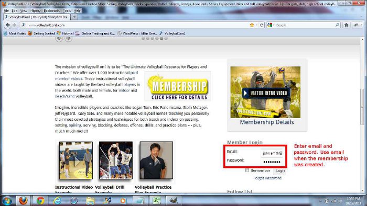Click the Membership Click Here For Details banner
The image size is (367, 206).
(178, 86)
